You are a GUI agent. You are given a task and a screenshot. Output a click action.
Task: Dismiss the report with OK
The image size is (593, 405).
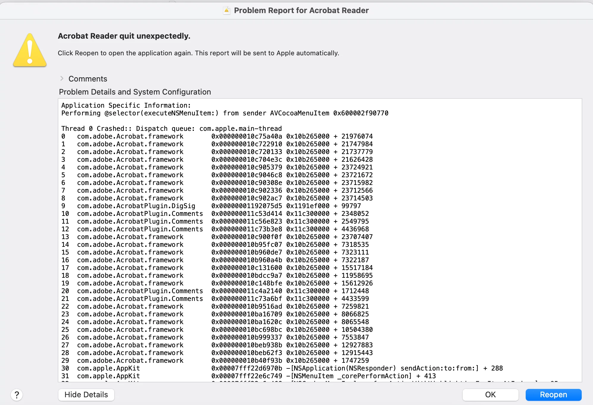pyautogui.click(x=490, y=395)
